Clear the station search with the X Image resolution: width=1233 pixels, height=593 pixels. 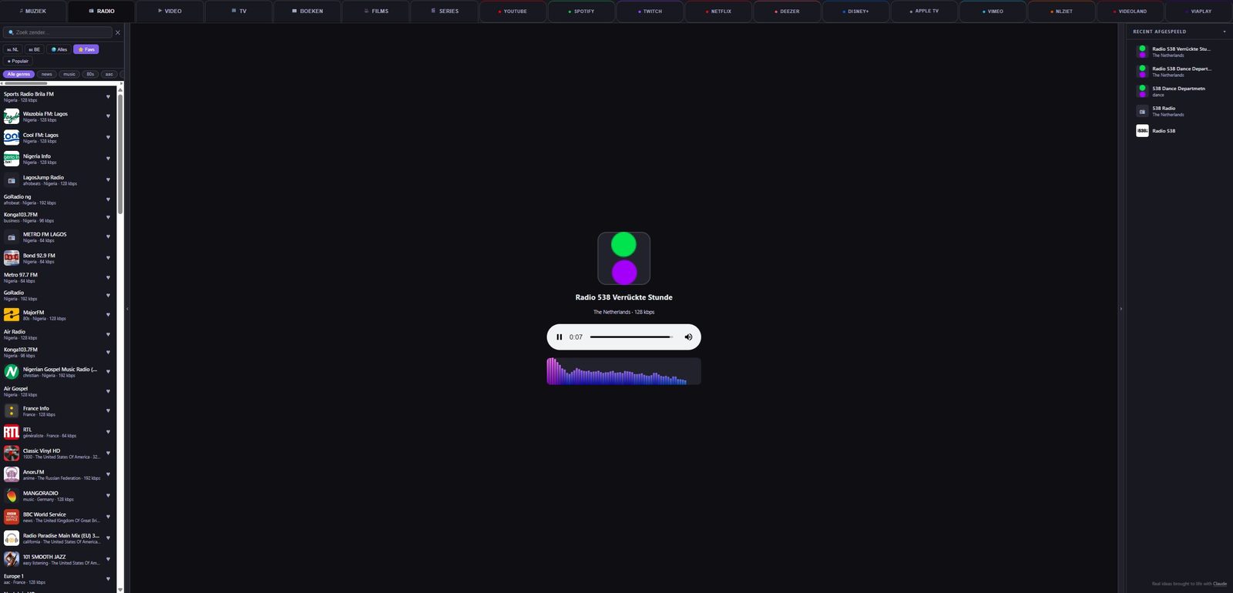coord(118,32)
